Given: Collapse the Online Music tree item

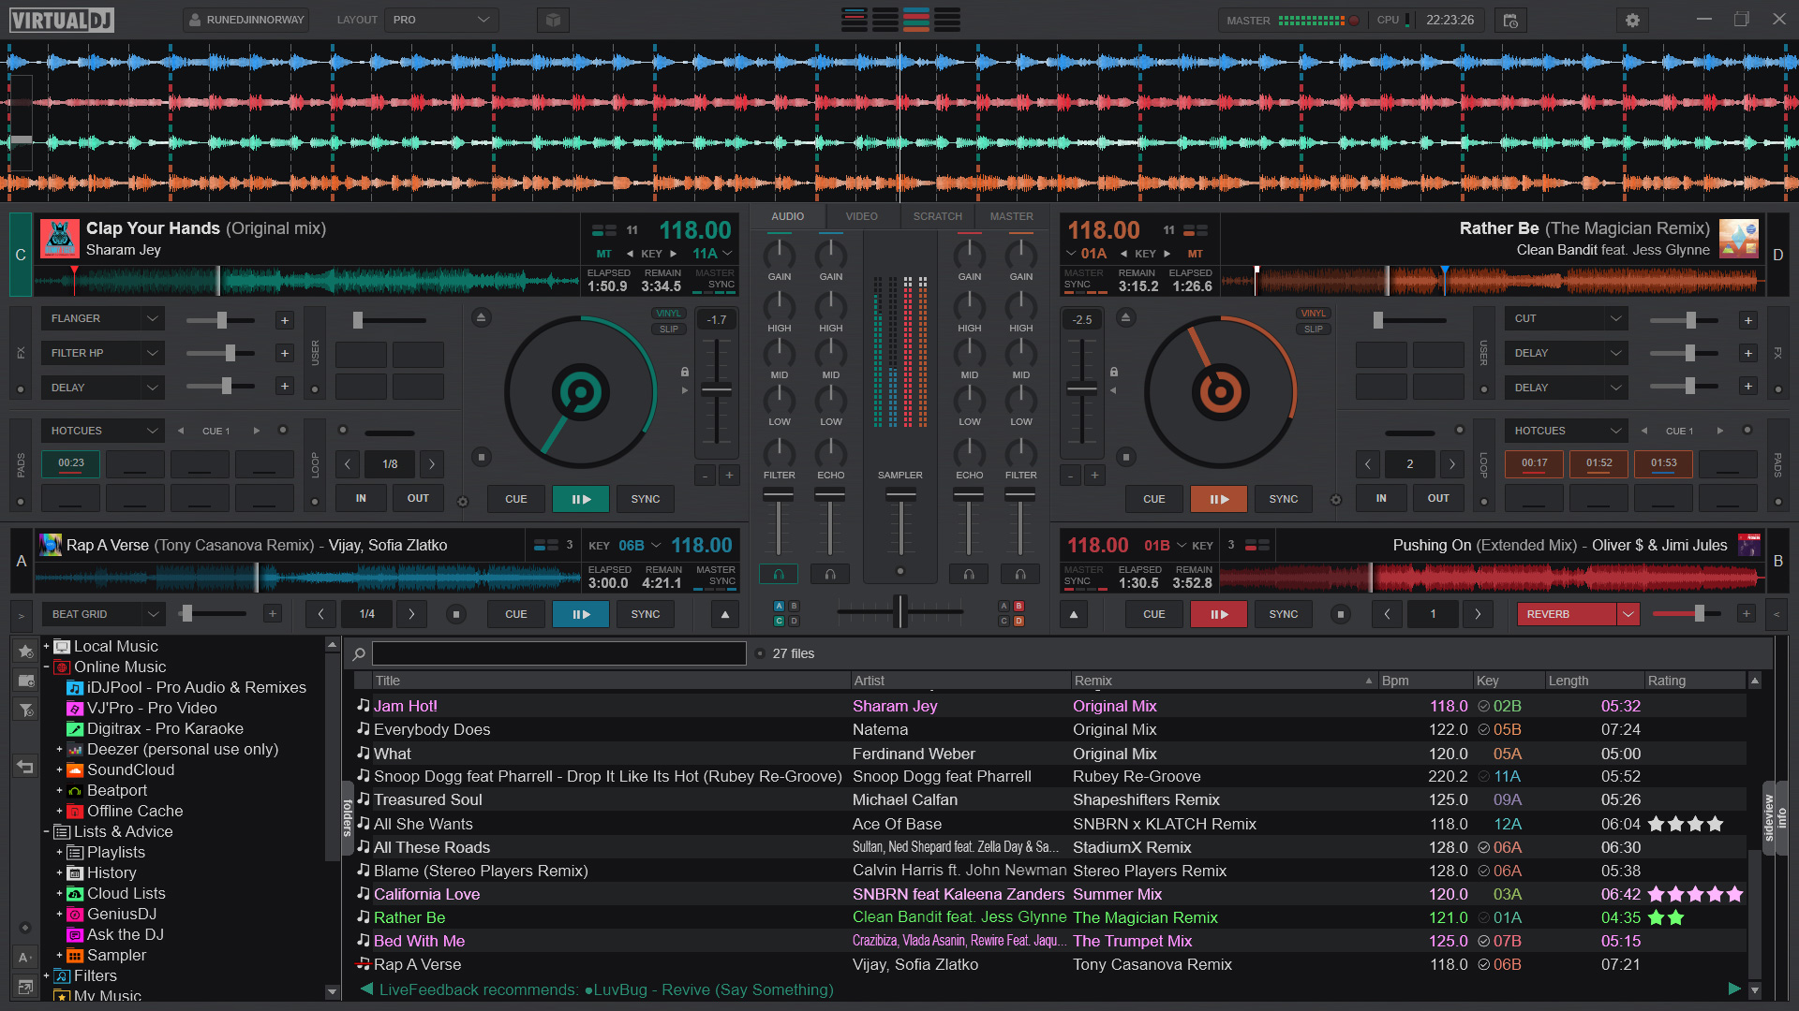Looking at the screenshot, I should (x=46, y=667).
